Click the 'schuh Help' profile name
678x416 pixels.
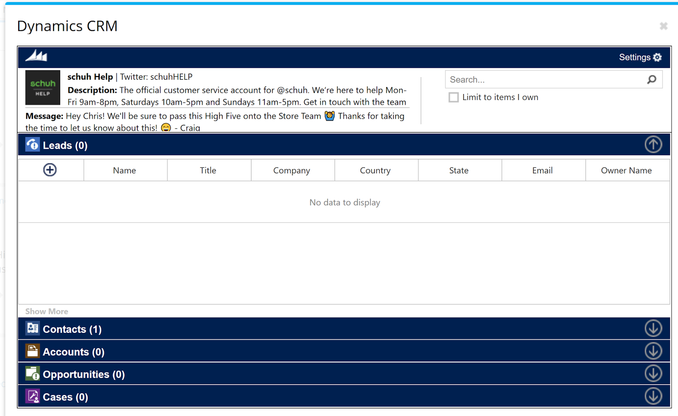[x=90, y=77]
